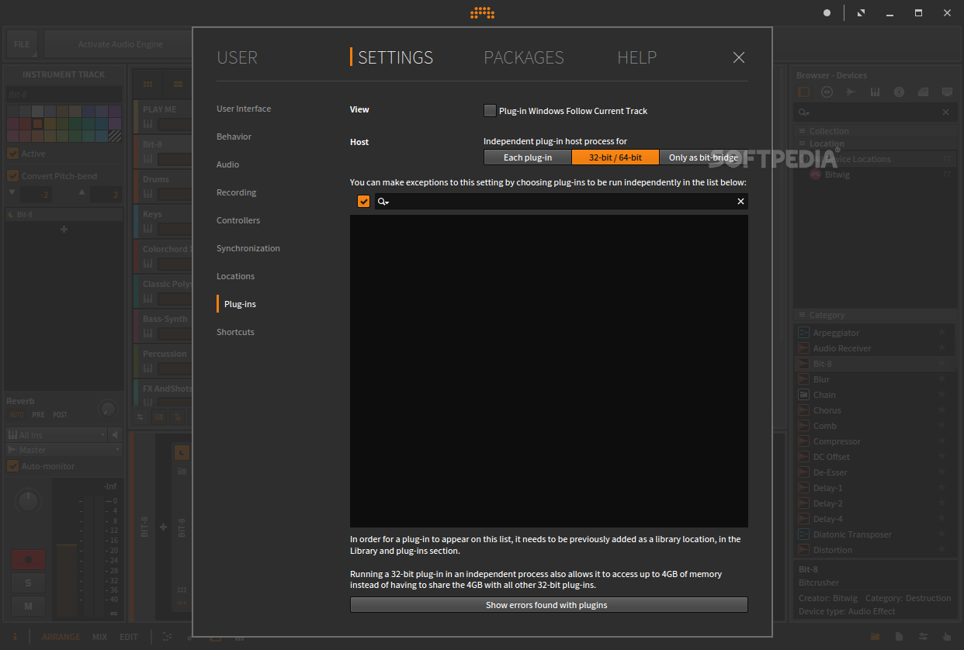Click the track record arm button

coord(28,559)
